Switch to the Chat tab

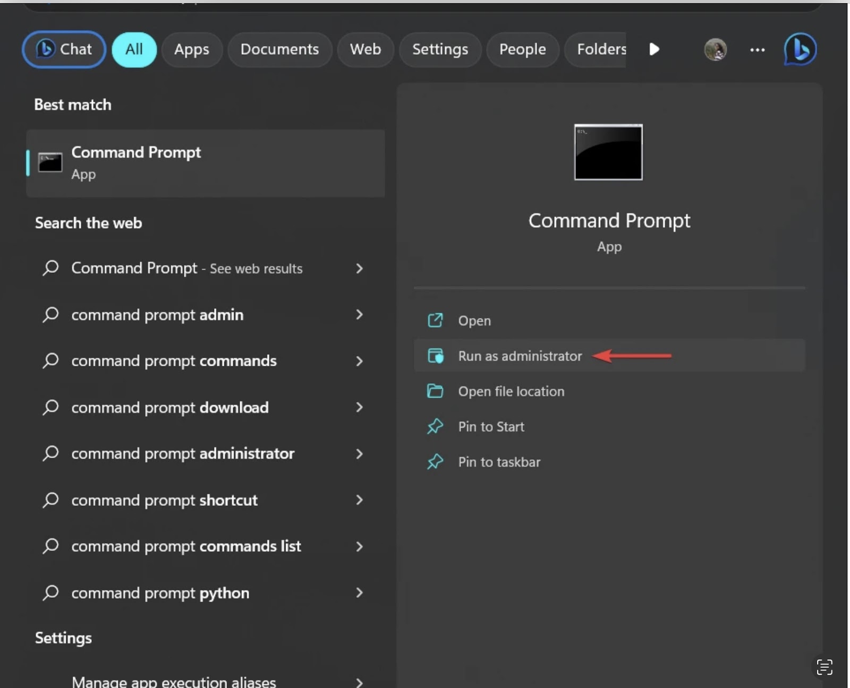tap(64, 49)
